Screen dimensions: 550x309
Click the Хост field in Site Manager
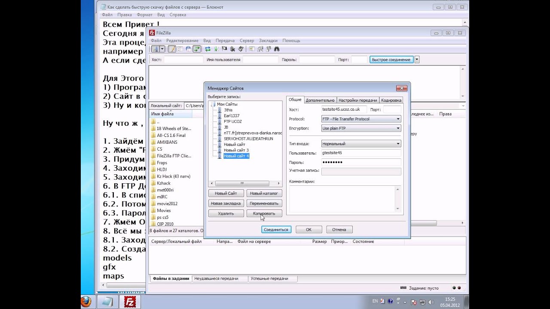[x=344, y=109]
